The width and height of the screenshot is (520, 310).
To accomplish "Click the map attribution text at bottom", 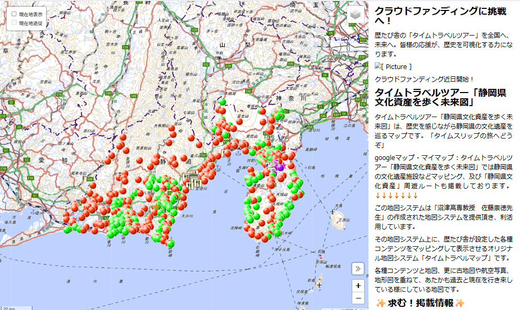I will (345, 308).
